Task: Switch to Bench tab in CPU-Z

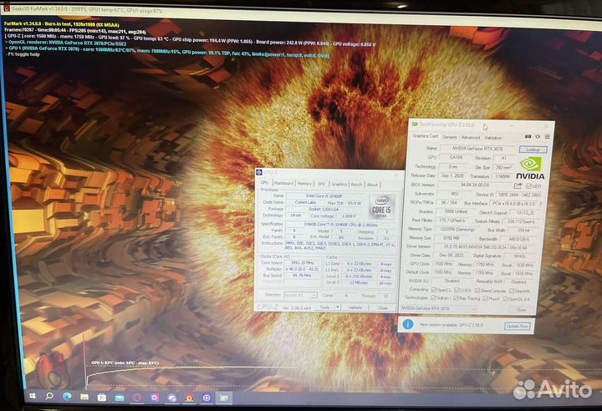Action: tap(356, 185)
